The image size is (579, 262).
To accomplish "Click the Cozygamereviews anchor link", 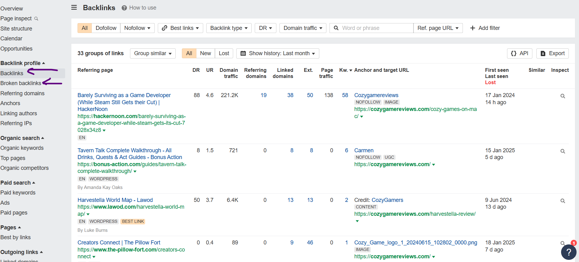I will [x=376, y=95].
